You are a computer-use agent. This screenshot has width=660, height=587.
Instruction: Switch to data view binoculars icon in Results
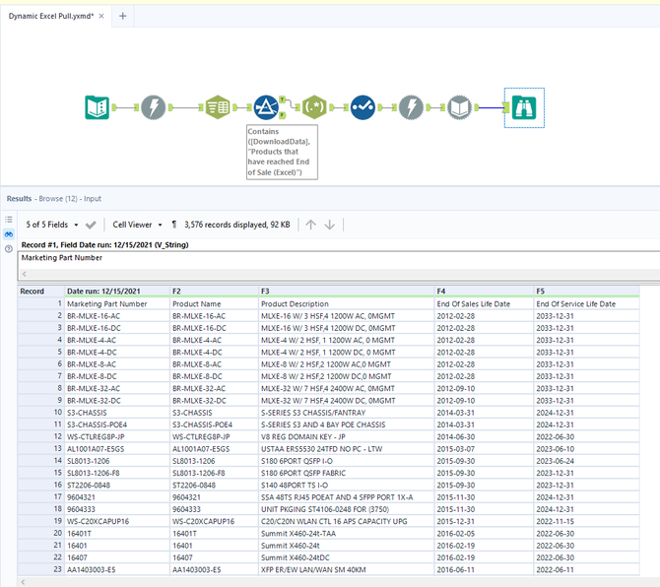[9, 234]
